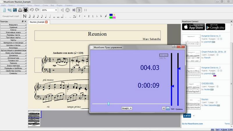
Task: Apply double flat accidental
Action: [x=101, y=16]
